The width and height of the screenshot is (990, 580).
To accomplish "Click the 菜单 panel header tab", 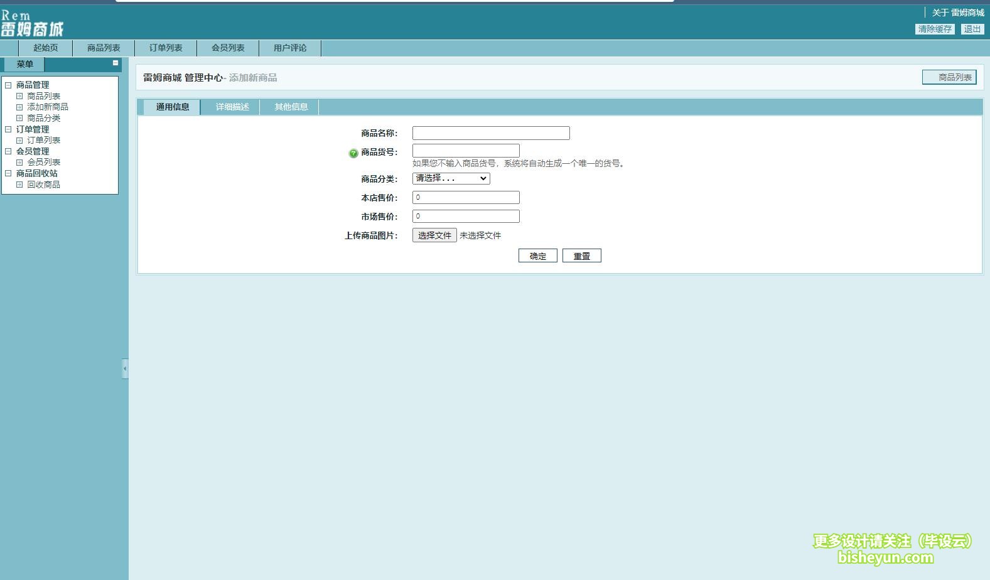I will tap(24, 65).
